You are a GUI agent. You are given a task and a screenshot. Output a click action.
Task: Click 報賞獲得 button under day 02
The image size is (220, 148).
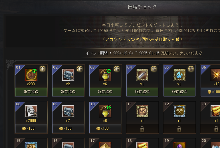(x=68, y=92)
